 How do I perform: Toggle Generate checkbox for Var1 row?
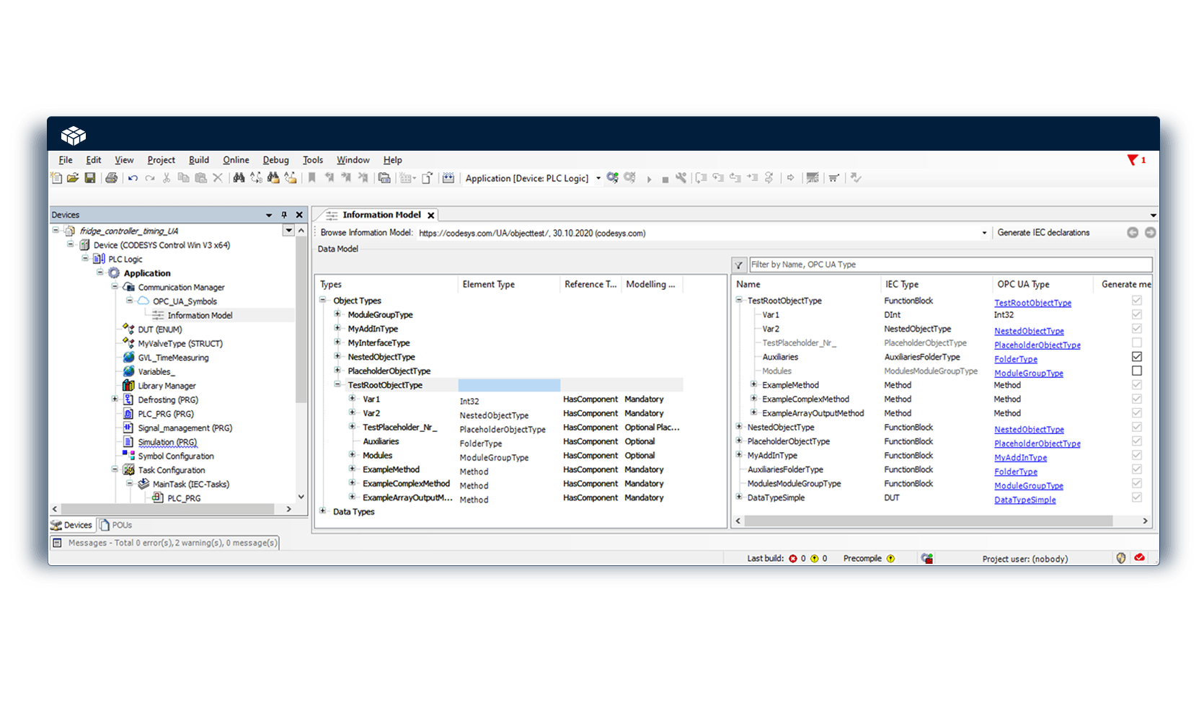point(1137,314)
